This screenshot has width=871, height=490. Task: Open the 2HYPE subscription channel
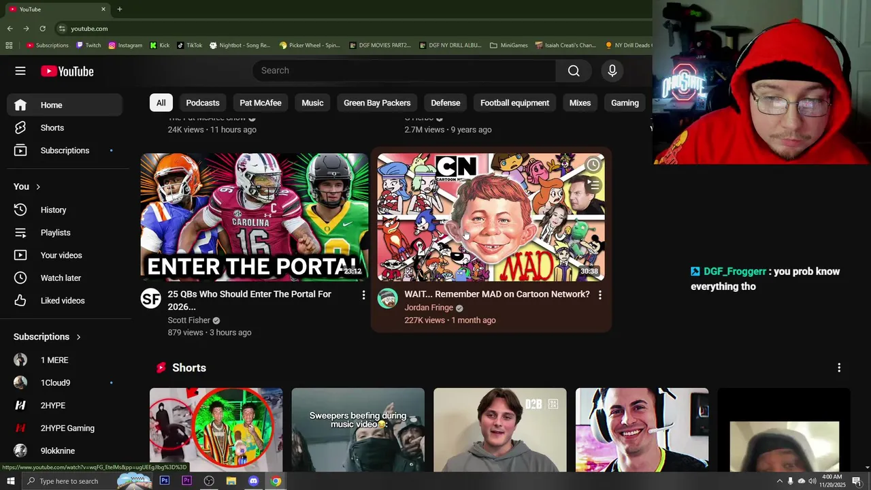pos(65,406)
